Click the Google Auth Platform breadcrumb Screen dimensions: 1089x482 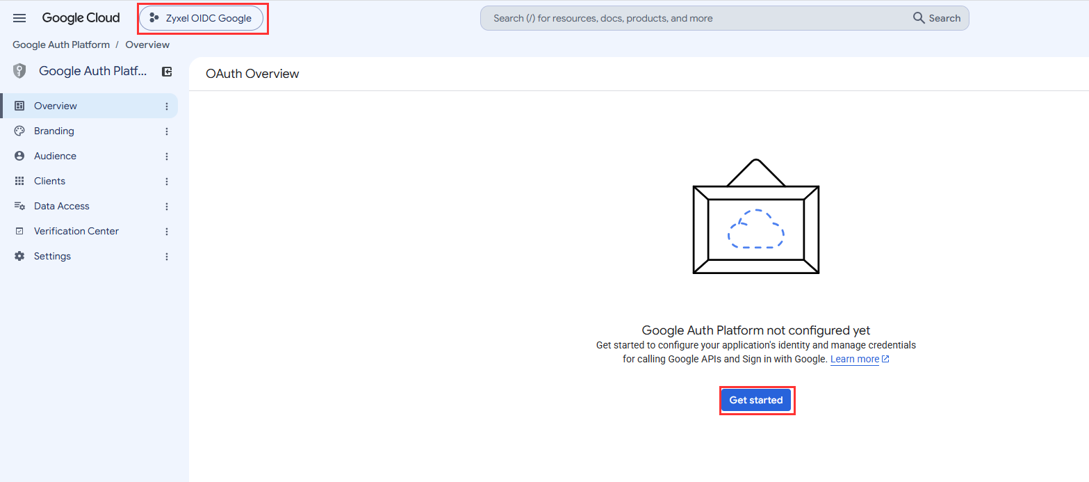[x=61, y=45]
